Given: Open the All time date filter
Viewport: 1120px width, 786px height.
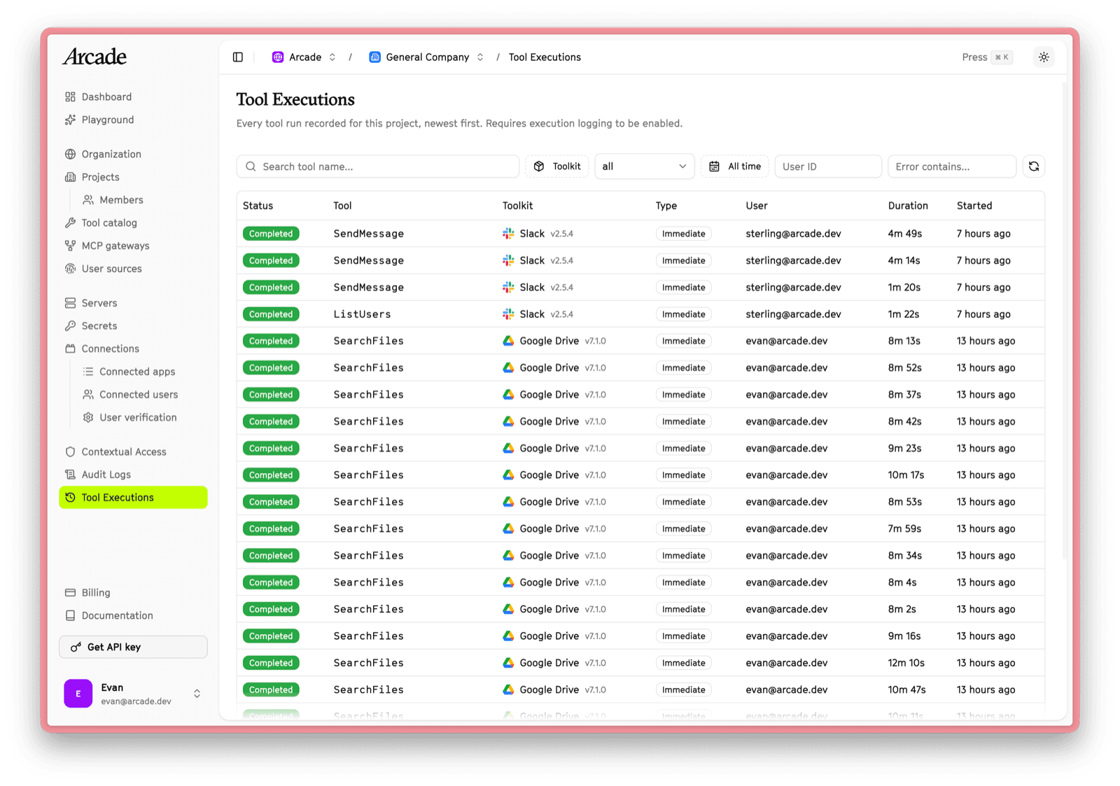Looking at the screenshot, I should (735, 167).
